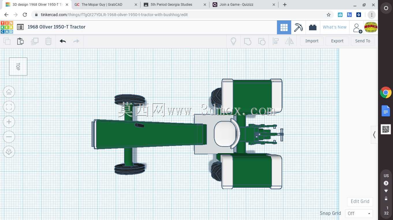Open the MOPAR profile avatar
Image resolution: width=393 pixels, height=220 pixels.
tap(371, 27)
